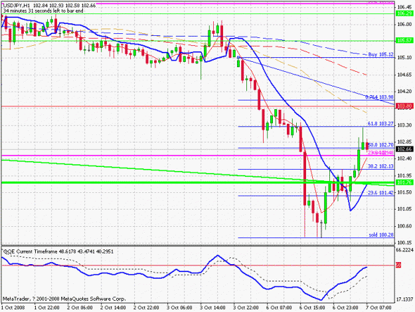This screenshot has height=312, width=415.
Task: Select the bar countdown timer text
Action: pos(43,11)
